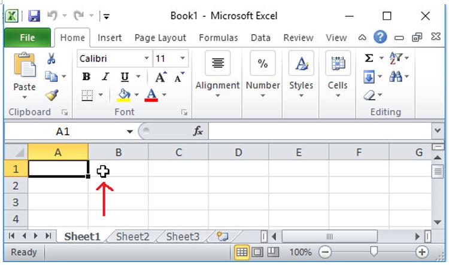Click the Increase Font Size icon

[x=160, y=77]
